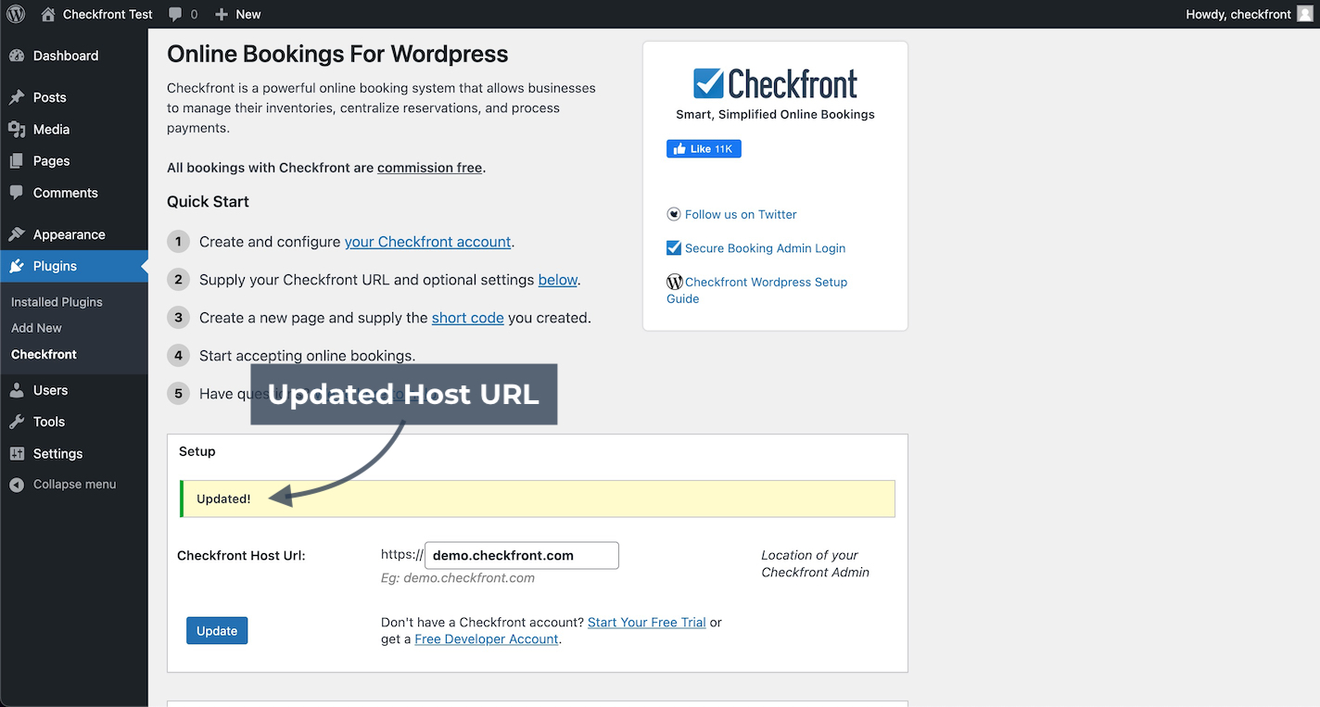Open the checkfront user avatar

(x=1305, y=14)
